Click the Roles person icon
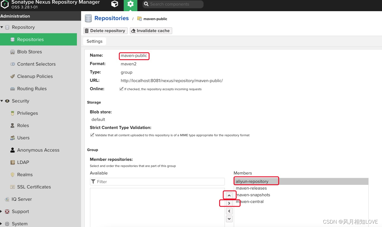The height and width of the screenshot is (227, 382). [x=13, y=125]
